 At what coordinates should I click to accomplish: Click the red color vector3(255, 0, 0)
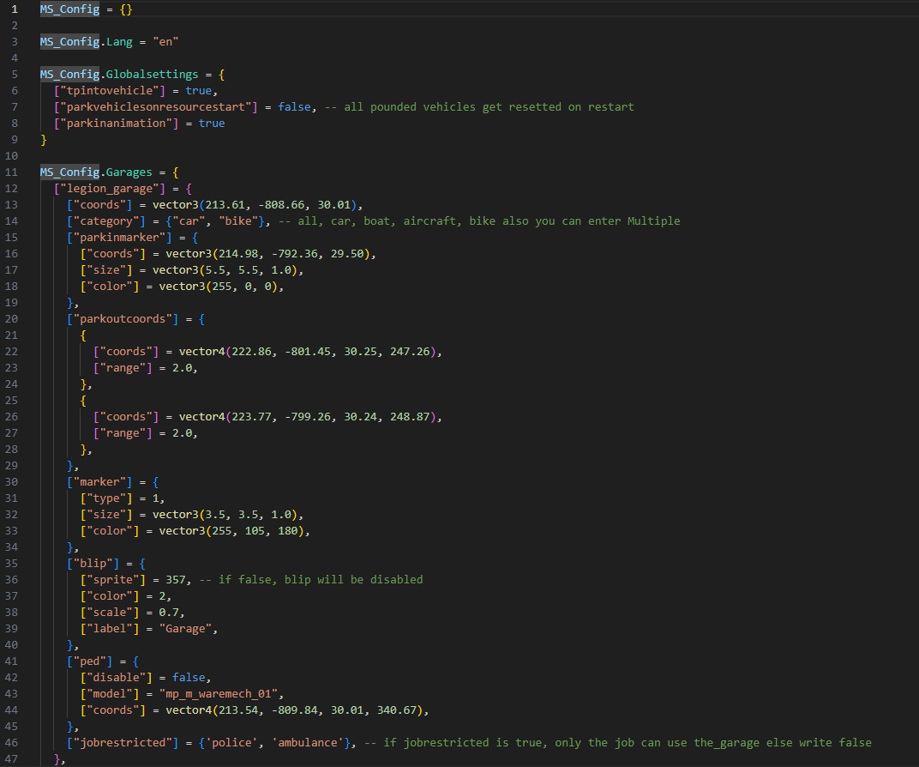click(218, 287)
